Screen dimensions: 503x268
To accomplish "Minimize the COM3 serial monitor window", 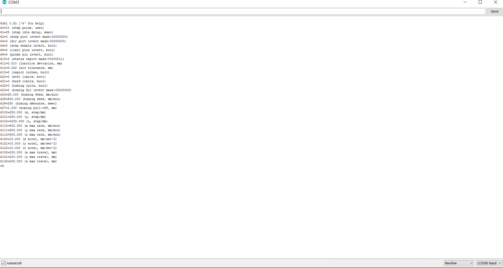I will click(465, 2).
